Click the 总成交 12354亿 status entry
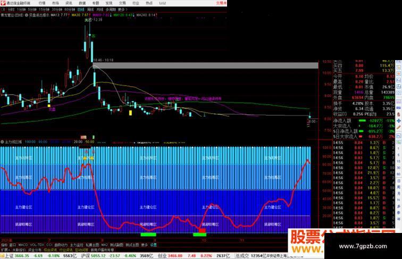The width and height of the screenshot is (402, 259). coord(251,256)
